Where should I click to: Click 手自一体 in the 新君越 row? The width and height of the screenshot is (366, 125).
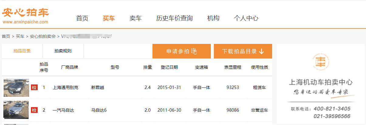[201, 87]
